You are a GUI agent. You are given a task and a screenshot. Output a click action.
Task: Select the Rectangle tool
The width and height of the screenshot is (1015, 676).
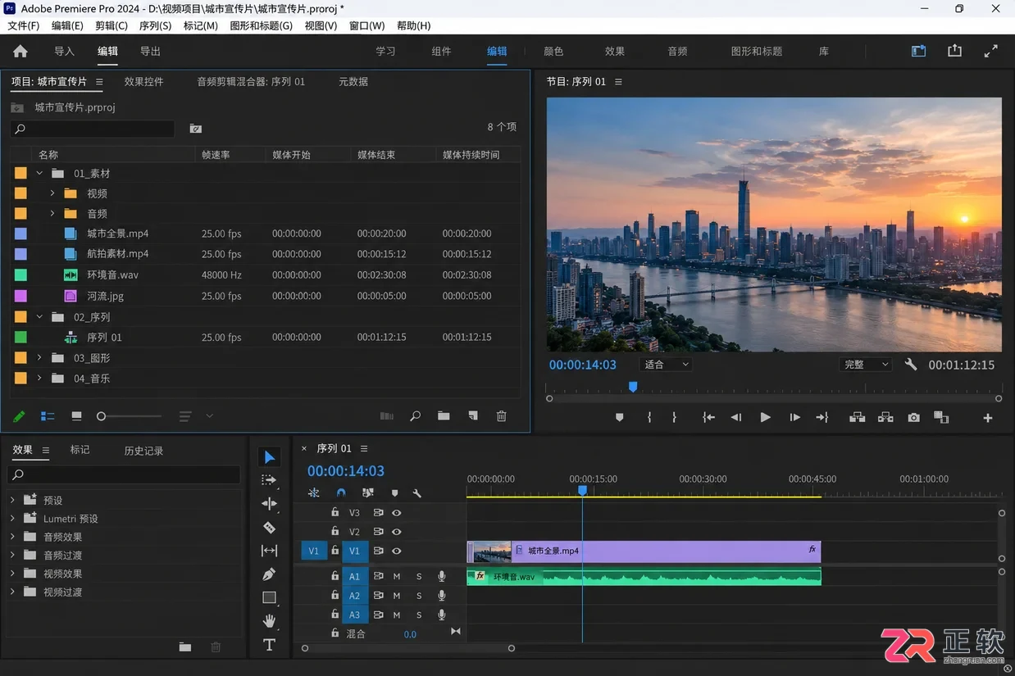(269, 597)
